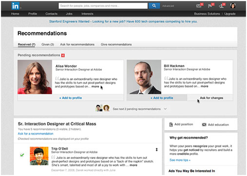The width and height of the screenshot is (247, 176).
Task: Expand Bill Hackman's recommendation with more
Action: click(x=204, y=86)
